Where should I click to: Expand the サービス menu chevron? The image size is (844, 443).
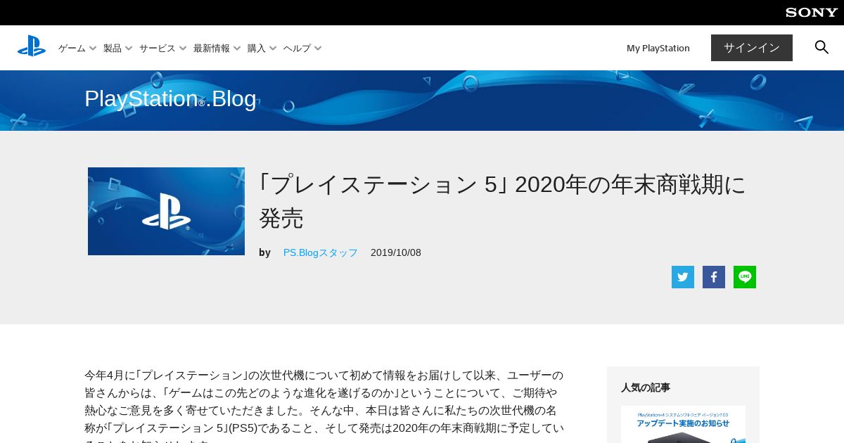[x=183, y=49]
